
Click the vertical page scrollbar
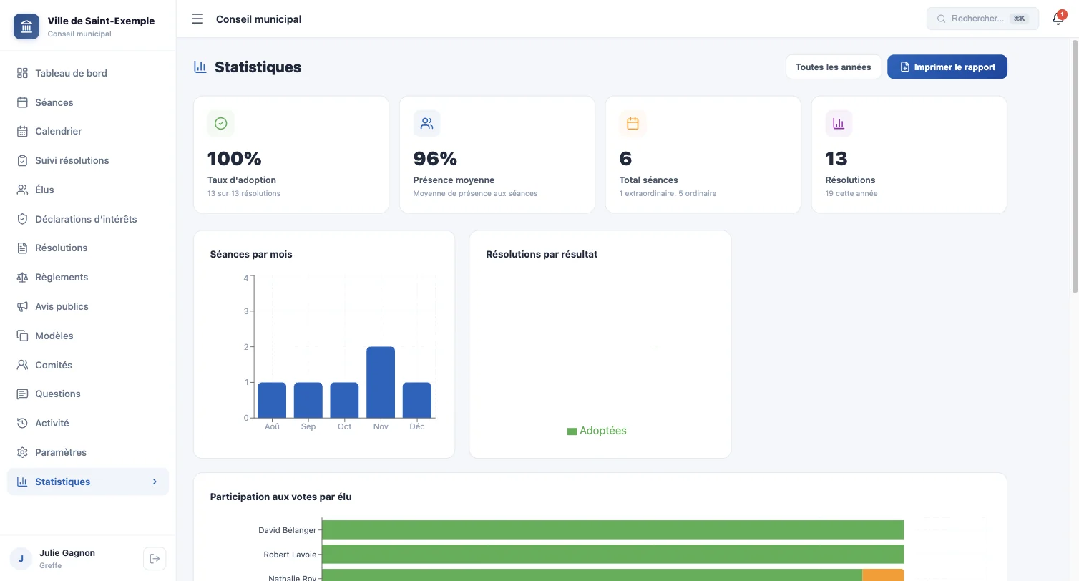pos(1074,166)
